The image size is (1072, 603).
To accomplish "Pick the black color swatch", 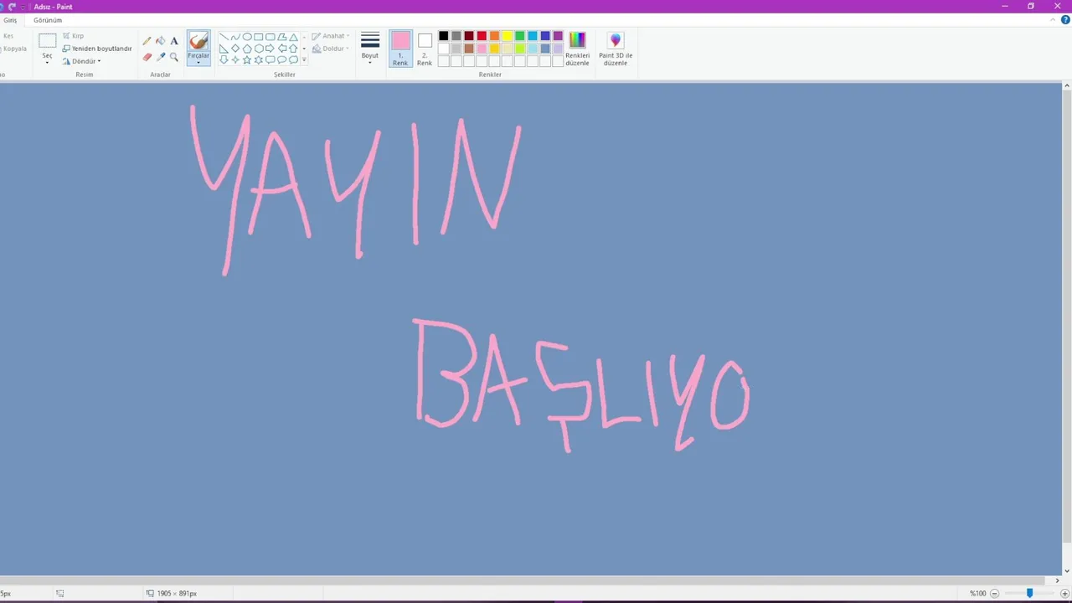I will (444, 36).
